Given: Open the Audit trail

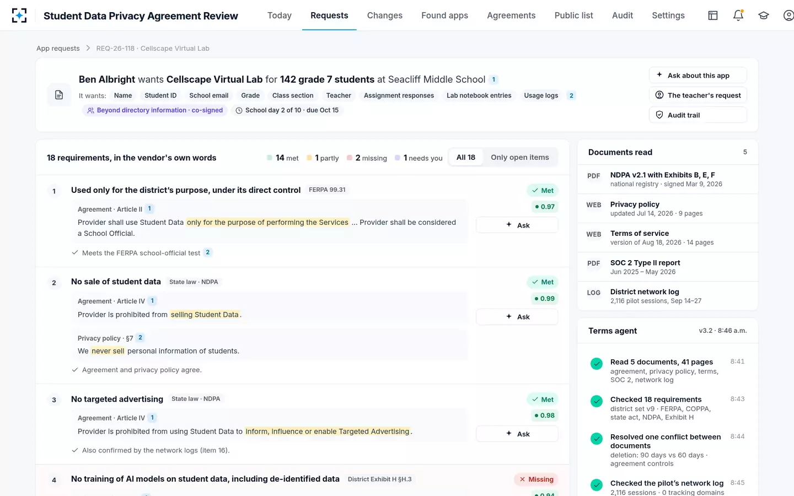Looking at the screenshot, I should (x=698, y=115).
